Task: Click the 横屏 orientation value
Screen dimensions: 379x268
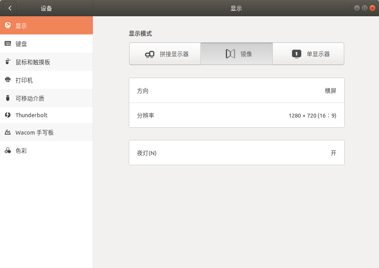Action: click(x=330, y=90)
